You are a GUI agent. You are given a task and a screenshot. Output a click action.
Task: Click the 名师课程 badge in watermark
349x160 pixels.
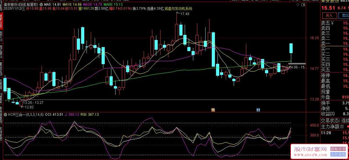pyautogui.click(x=337, y=154)
